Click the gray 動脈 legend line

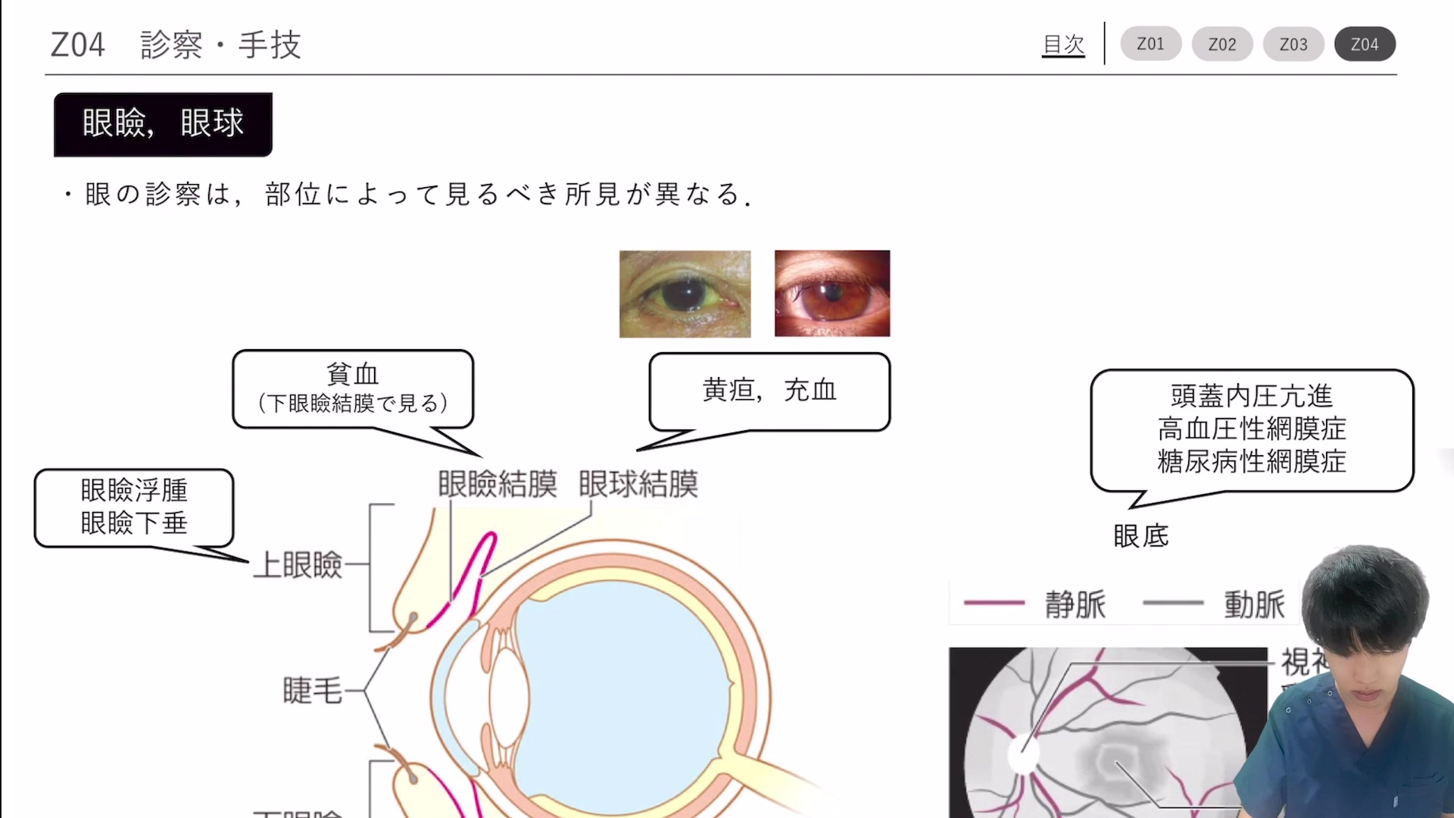tap(1173, 603)
